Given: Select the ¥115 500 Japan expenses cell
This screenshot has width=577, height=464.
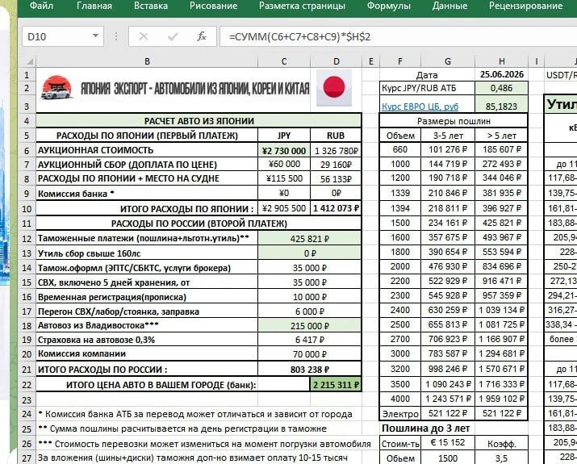Looking at the screenshot, I should click(284, 179).
